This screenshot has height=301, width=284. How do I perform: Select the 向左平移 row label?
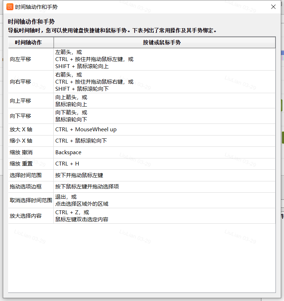pos(20,59)
